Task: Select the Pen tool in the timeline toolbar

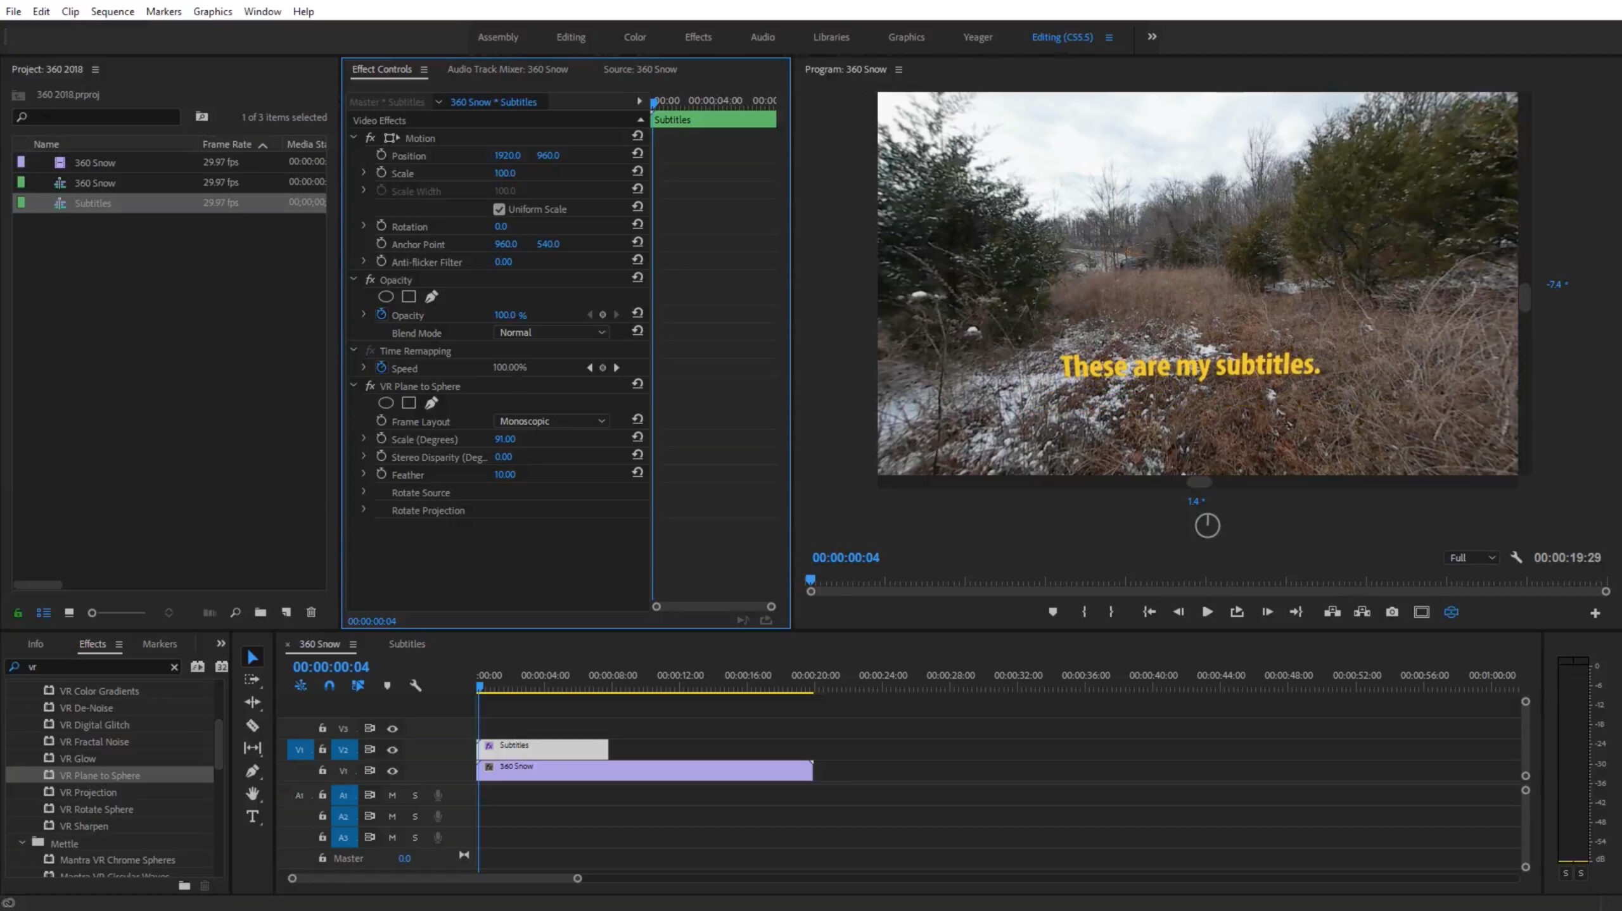Action: (252, 771)
